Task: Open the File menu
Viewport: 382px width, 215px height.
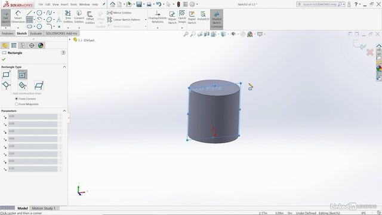Action: 41,4
